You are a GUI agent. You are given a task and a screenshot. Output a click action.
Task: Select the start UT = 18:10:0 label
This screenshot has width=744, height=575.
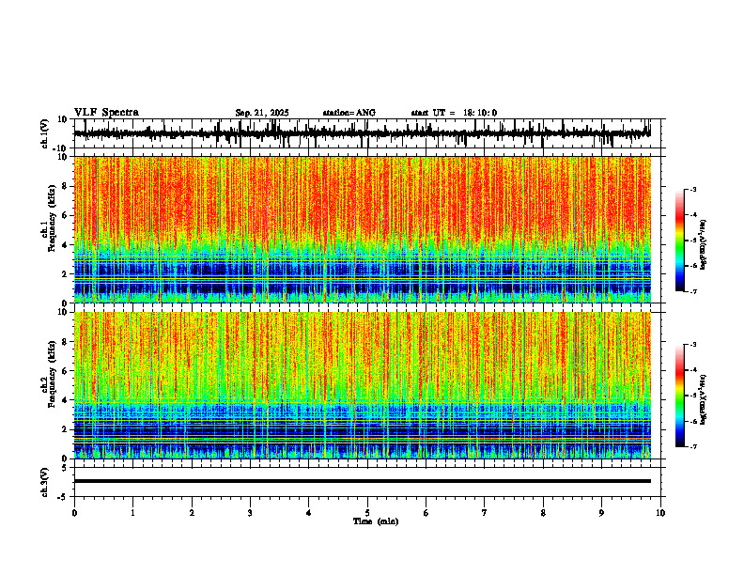pyautogui.click(x=454, y=113)
